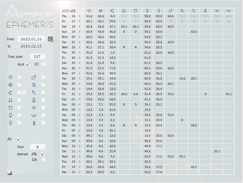243x183 pixels.
Task: Click the Sun symbol in left panel
Action: (10, 77)
